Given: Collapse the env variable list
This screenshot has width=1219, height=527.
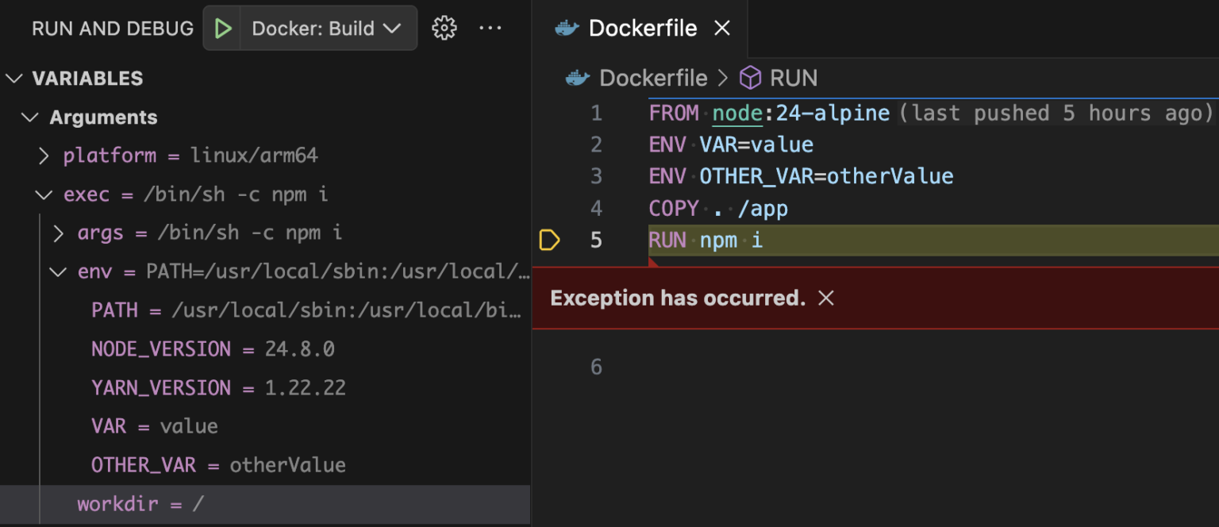Looking at the screenshot, I should tap(57, 271).
